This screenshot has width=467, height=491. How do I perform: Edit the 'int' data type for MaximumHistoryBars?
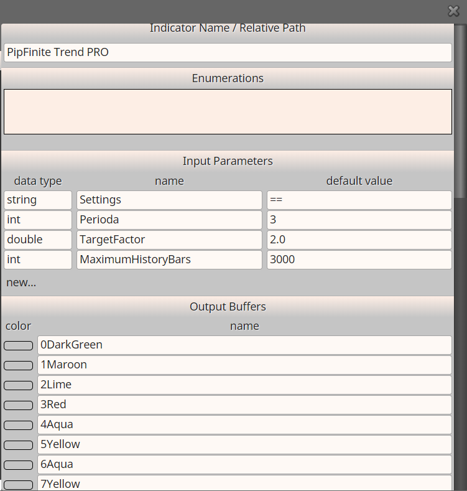click(38, 260)
